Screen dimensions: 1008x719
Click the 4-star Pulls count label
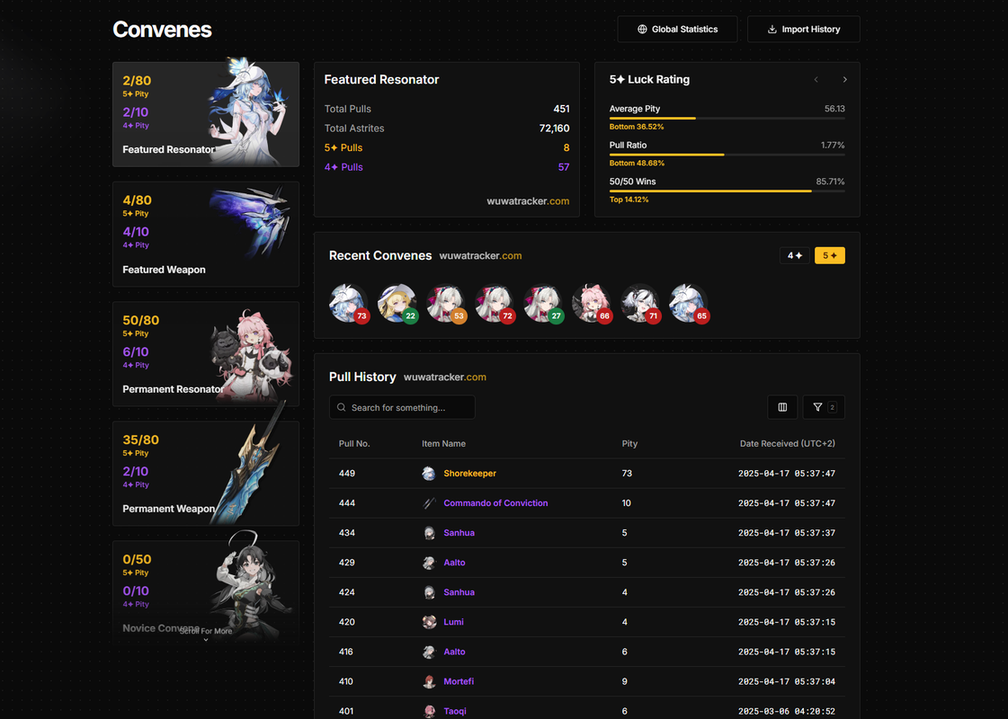[343, 167]
